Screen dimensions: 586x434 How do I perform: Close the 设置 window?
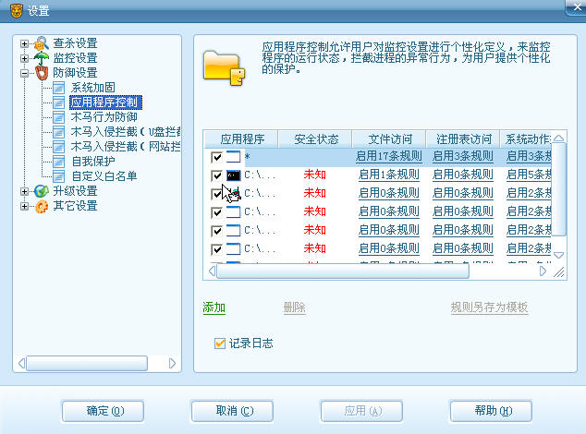(576, 7)
